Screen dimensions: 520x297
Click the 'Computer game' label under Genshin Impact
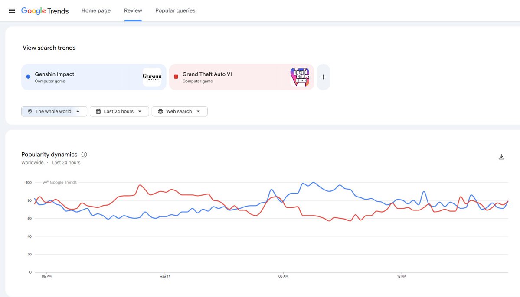tap(50, 81)
